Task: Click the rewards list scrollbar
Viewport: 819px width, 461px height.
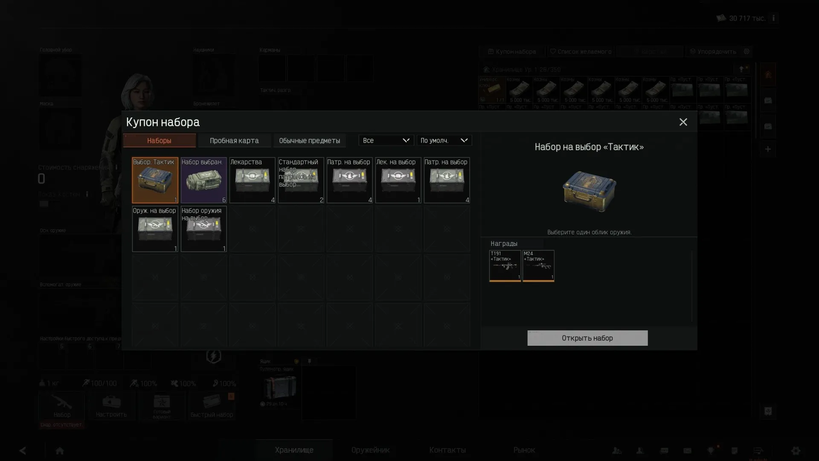Action: click(x=692, y=286)
